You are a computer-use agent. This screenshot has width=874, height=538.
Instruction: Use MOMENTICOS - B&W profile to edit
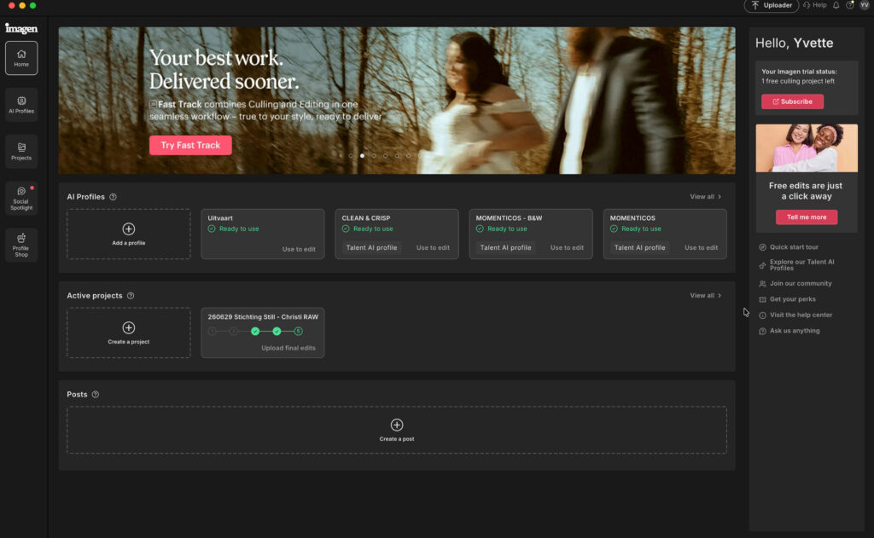pyautogui.click(x=567, y=248)
